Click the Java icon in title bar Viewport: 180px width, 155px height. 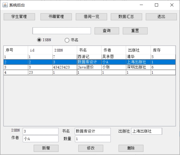click(x=5, y=5)
